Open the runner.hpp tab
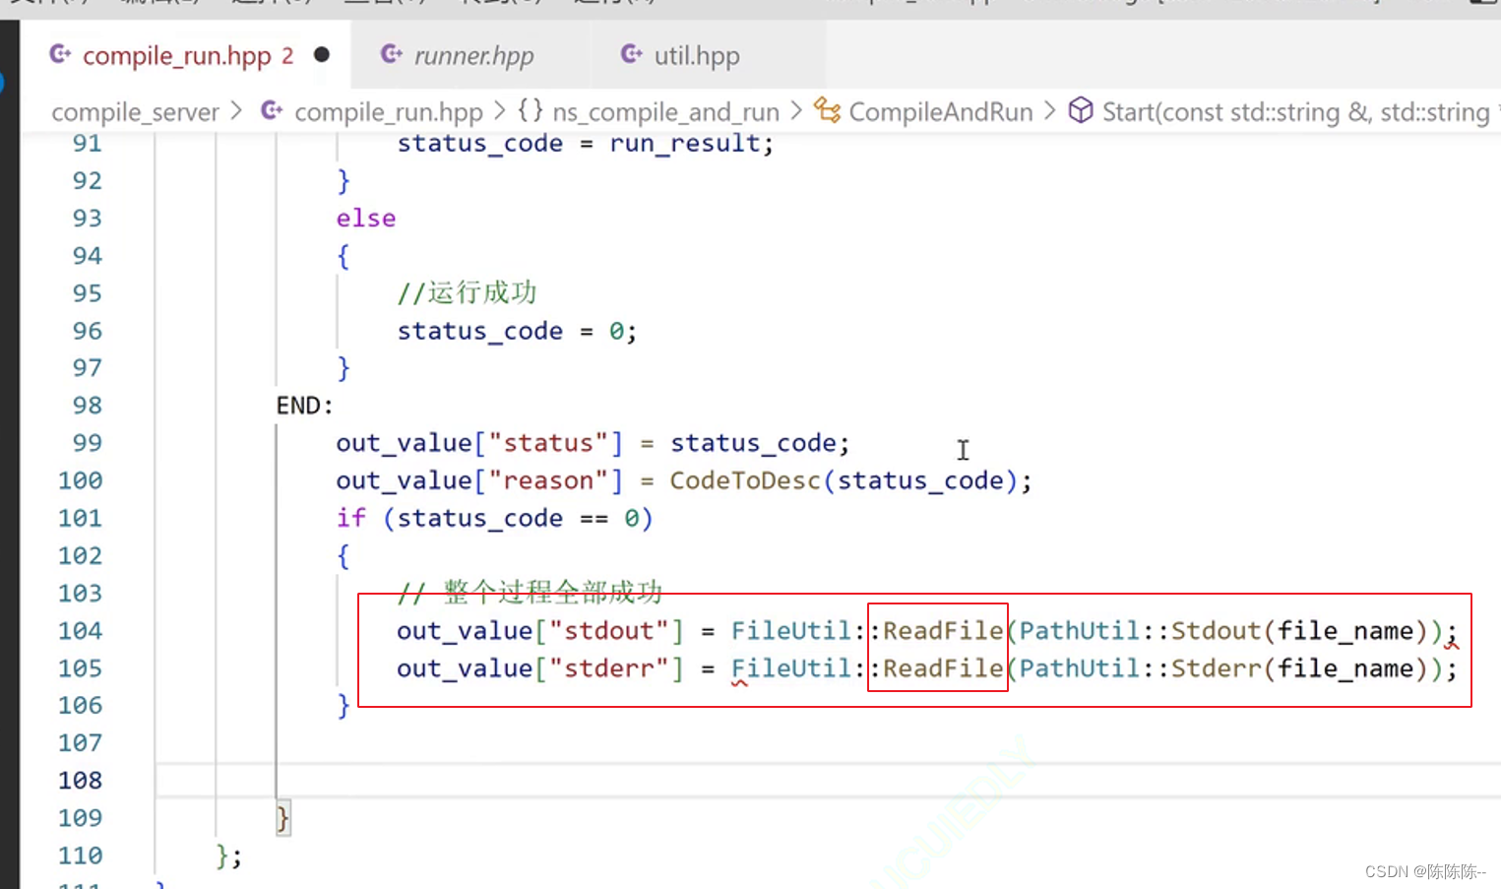The width and height of the screenshot is (1501, 889). (473, 56)
